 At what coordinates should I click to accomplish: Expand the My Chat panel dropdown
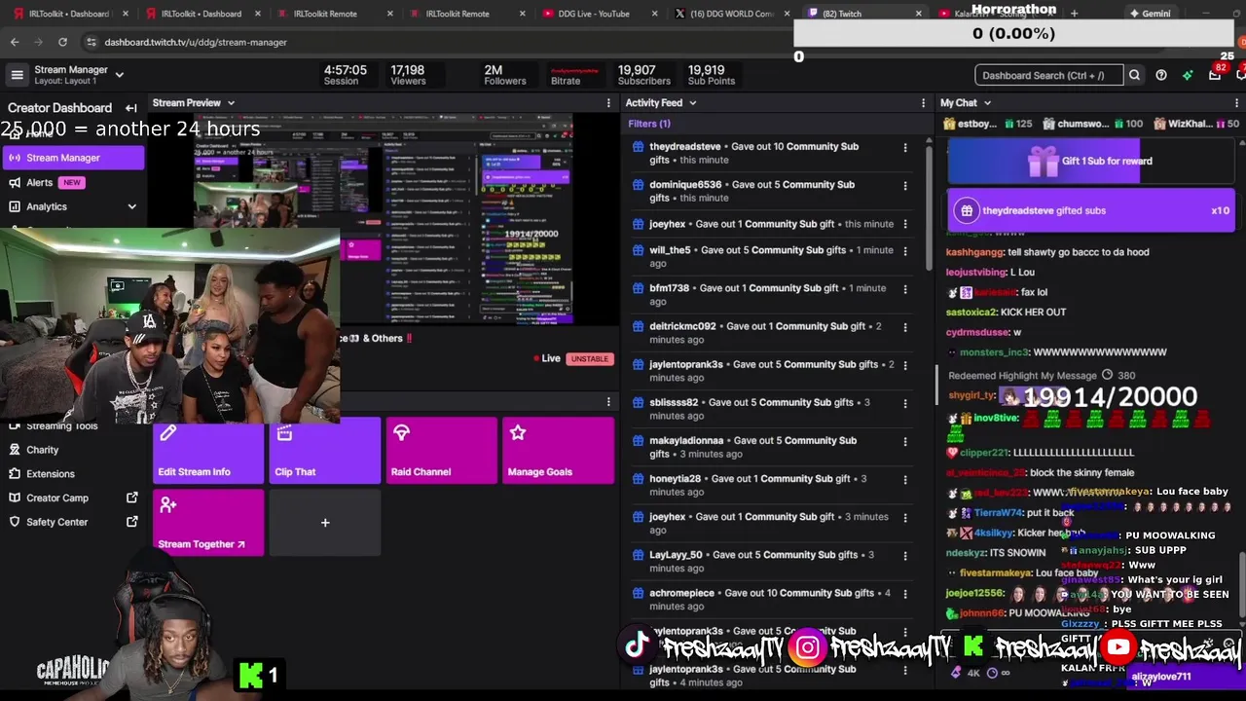pyautogui.click(x=987, y=103)
